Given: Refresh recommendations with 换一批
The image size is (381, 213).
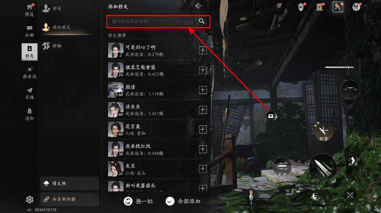Looking at the screenshot, I should pyautogui.click(x=138, y=201).
